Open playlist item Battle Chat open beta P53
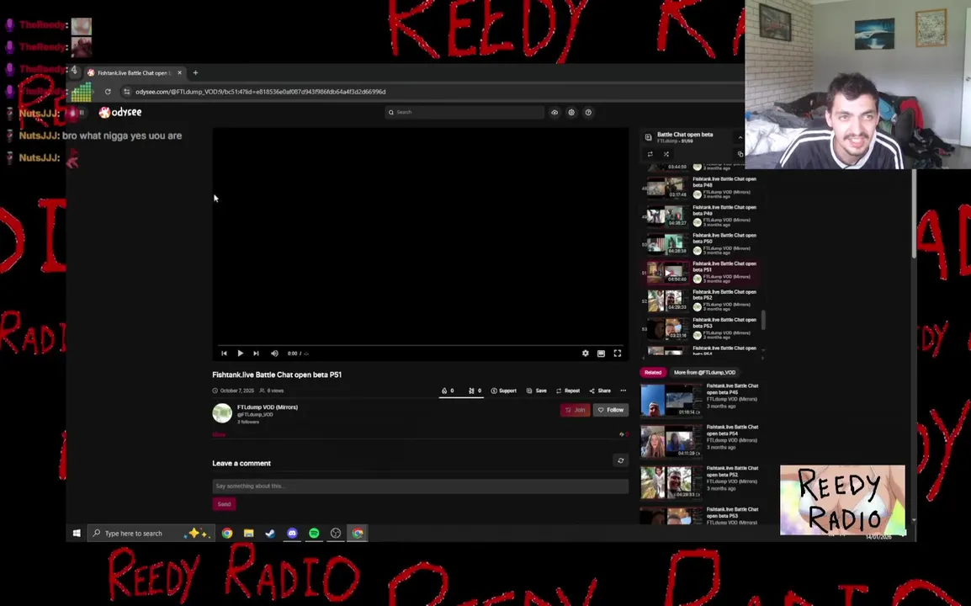This screenshot has width=971, height=606. pyautogui.click(x=701, y=328)
